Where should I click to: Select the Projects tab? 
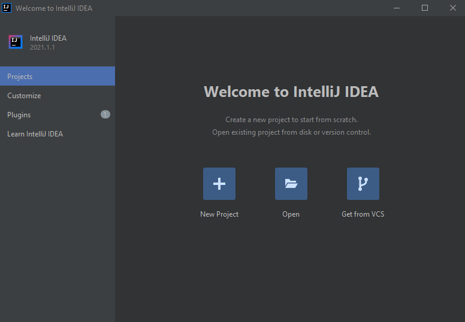click(58, 76)
